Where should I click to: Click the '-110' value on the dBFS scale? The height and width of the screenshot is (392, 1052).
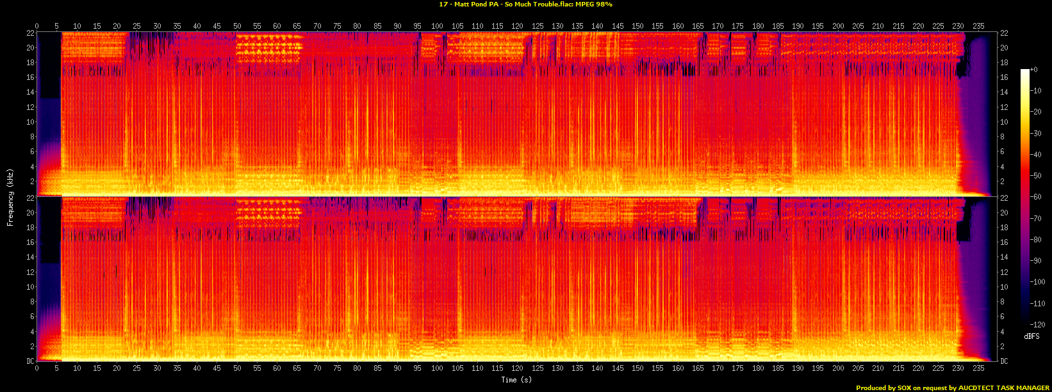point(1037,304)
